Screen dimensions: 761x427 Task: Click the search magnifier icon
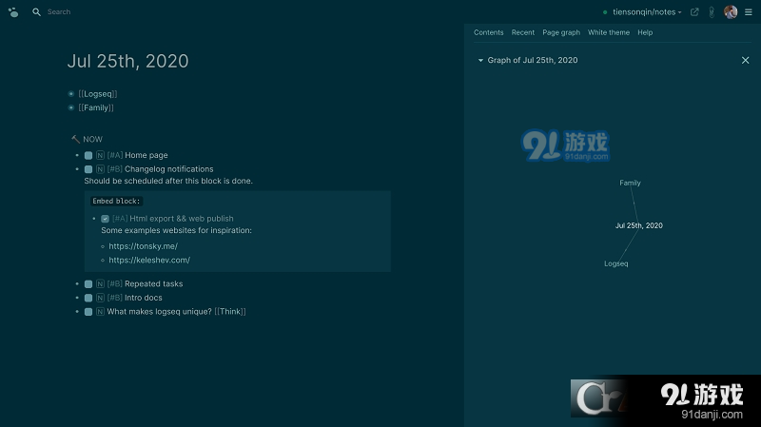36,12
